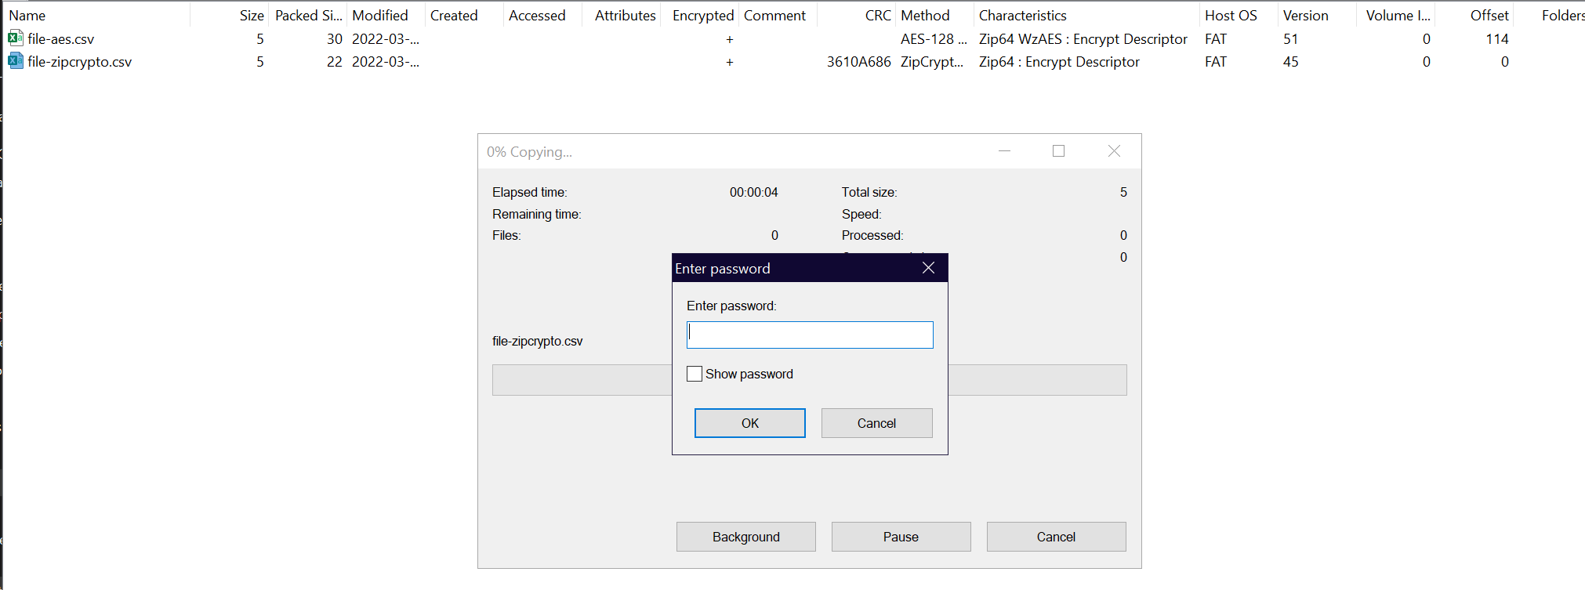Screen dimensions: 1585x590
Task: Click 'Zip64 : Encrypt Descriptor' cell
Action: (x=1059, y=62)
